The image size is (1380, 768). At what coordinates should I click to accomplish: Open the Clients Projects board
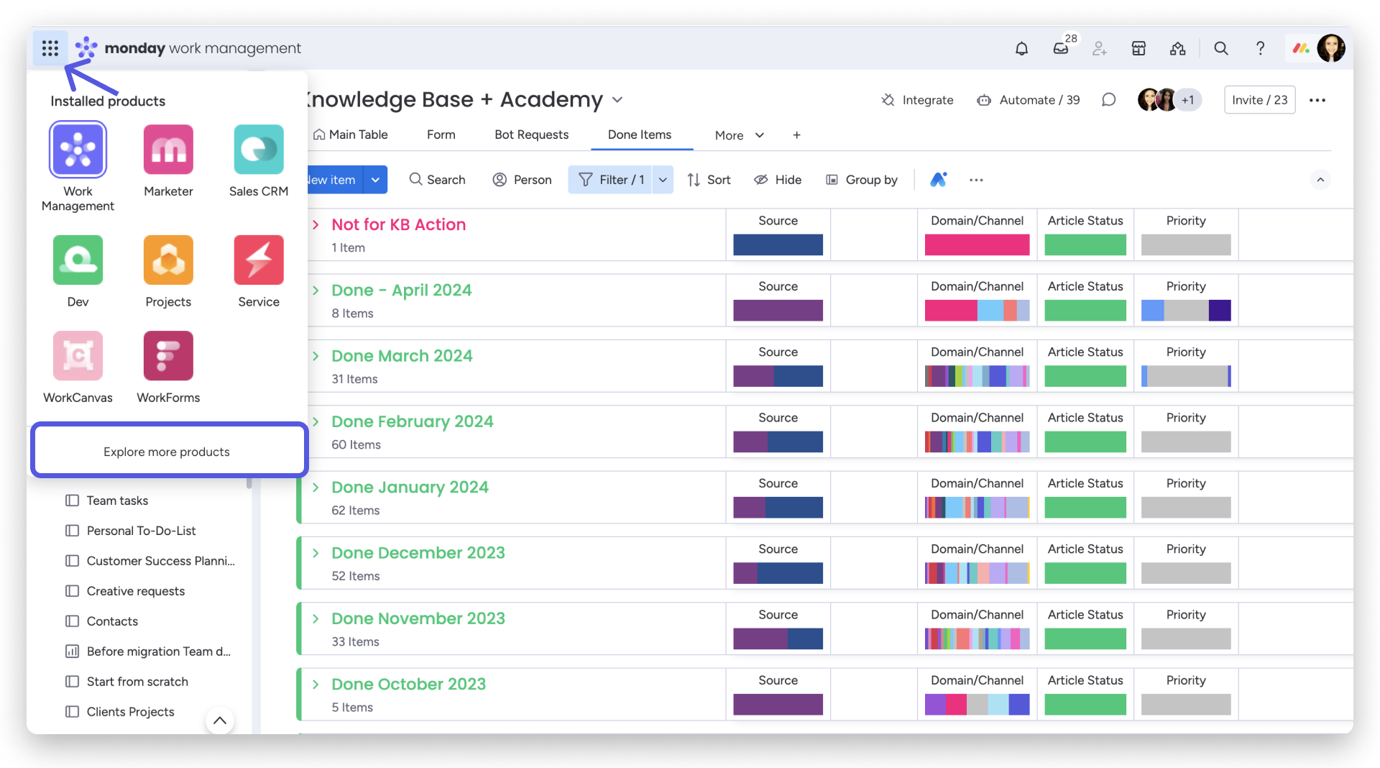(x=130, y=712)
